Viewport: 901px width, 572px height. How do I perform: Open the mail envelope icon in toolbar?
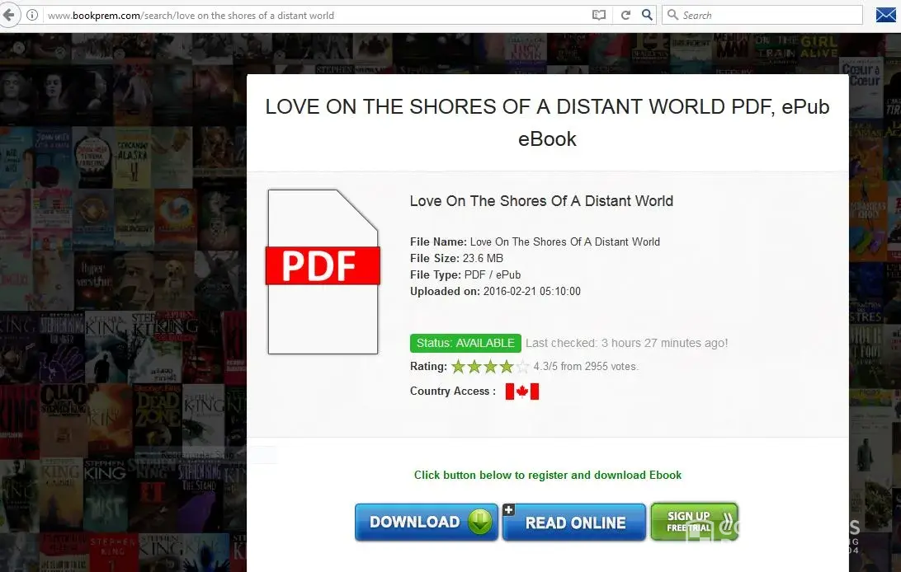coord(885,15)
